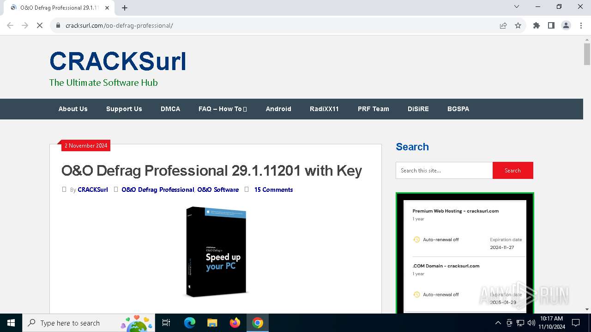Open the tab search chevron

tap(517, 6)
